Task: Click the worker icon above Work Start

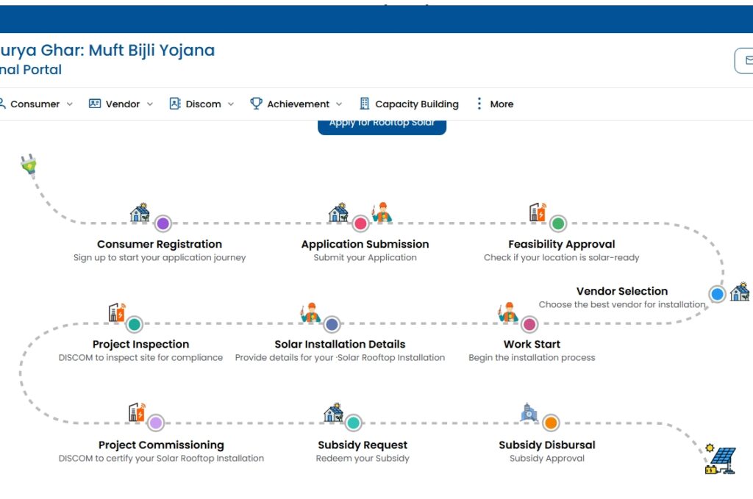Action: pos(507,313)
